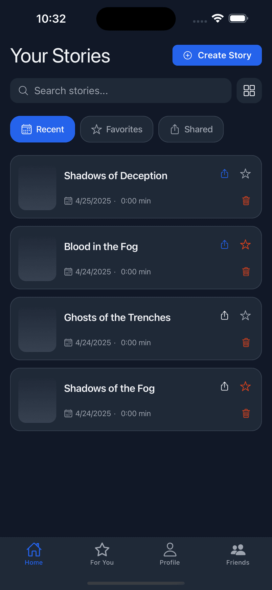Go to the Profile tab
The image size is (272, 590).
[170, 554]
